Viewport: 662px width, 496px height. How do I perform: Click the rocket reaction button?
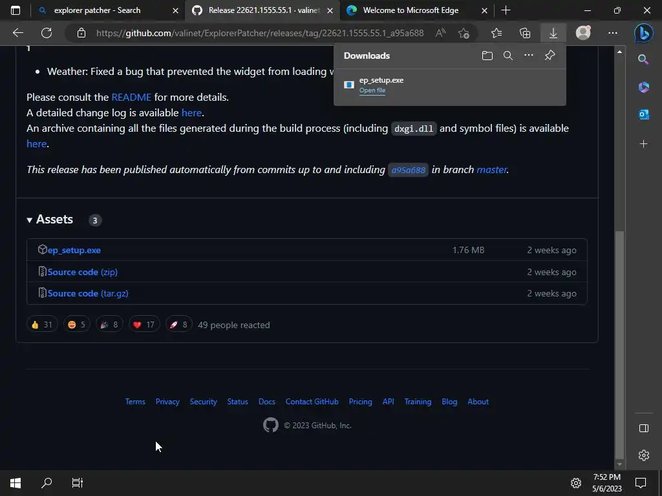point(178,324)
